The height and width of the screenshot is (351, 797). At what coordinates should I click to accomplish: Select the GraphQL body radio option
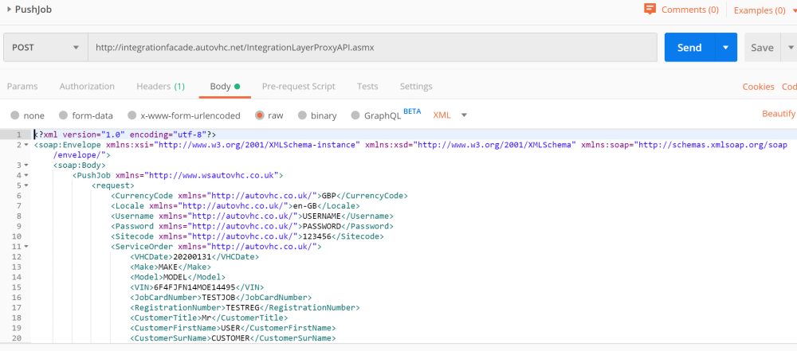(355, 115)
